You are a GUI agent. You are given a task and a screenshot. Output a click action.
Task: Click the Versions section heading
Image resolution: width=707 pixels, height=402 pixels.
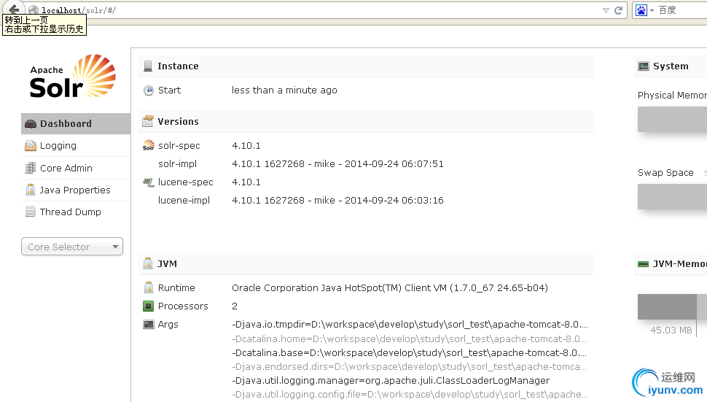coord(178,121)
